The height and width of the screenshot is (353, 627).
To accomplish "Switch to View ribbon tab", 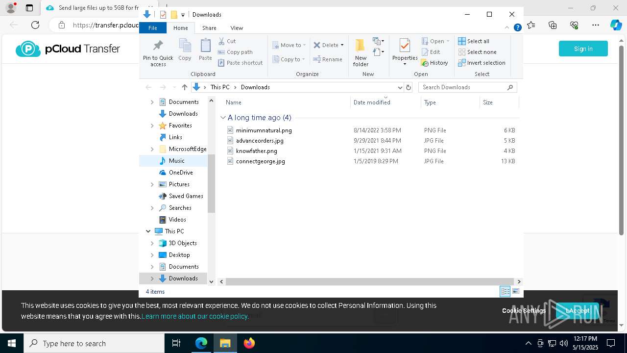I will [x=237, y=28].
